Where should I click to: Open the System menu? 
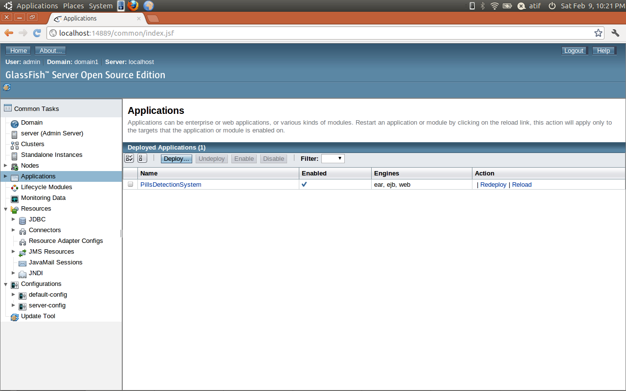coord(101,6)
